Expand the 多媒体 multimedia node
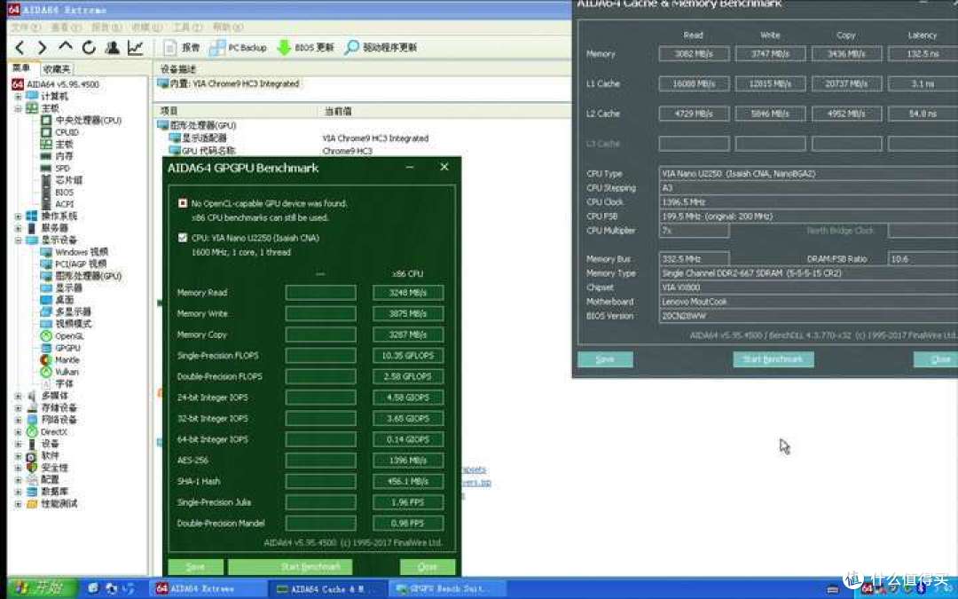The width and height of the screenshot is (958, 599). (19, 396)
